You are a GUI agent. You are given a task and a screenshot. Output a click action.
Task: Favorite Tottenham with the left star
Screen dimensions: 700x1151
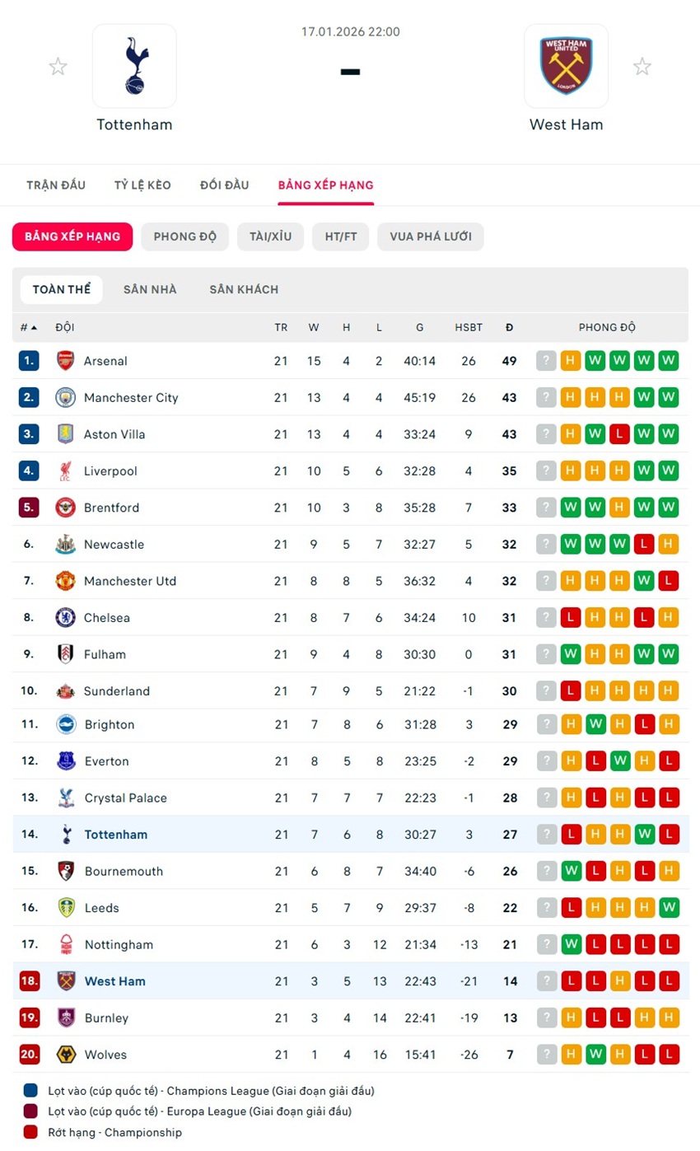coord(58,67)
